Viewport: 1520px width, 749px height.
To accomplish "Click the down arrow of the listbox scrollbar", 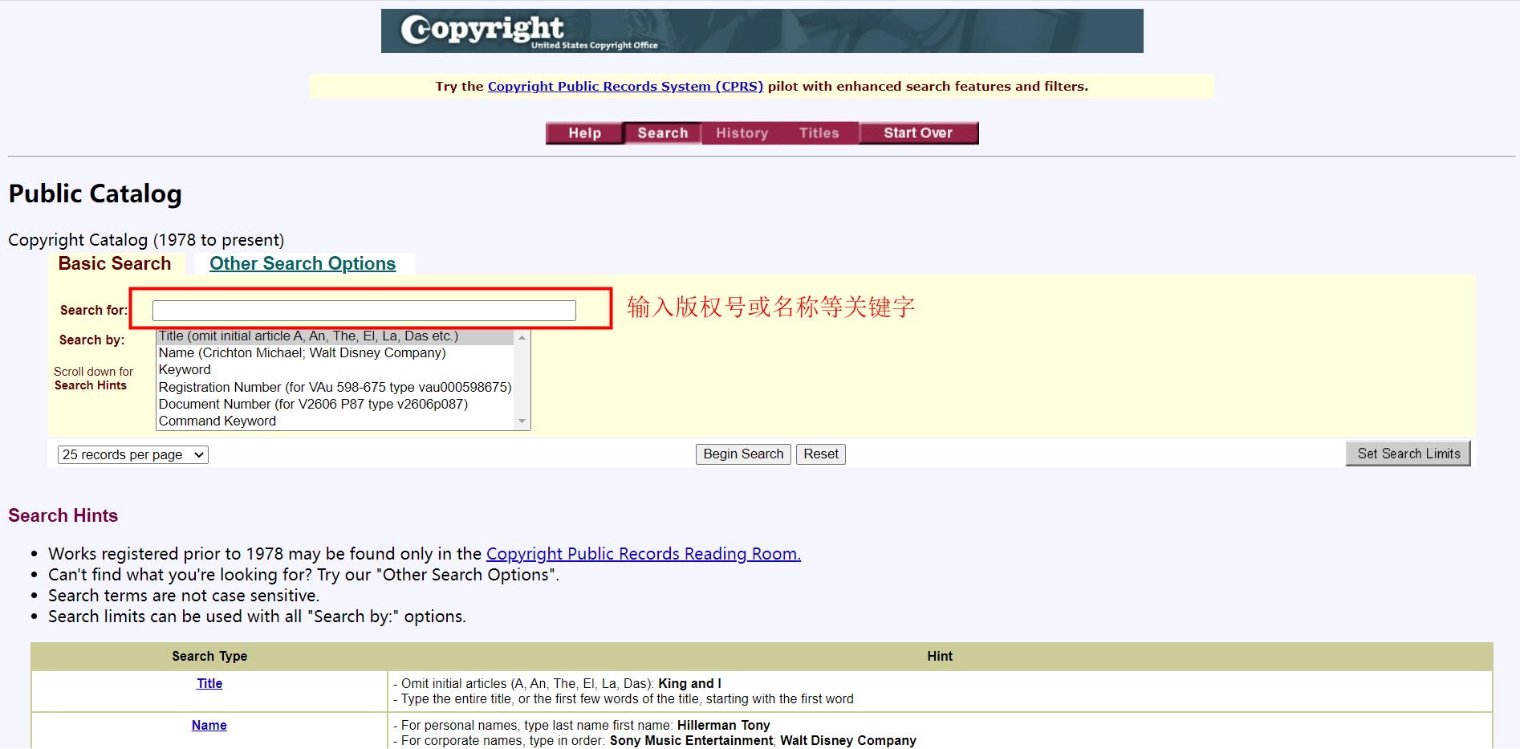I will click(523, 421).
